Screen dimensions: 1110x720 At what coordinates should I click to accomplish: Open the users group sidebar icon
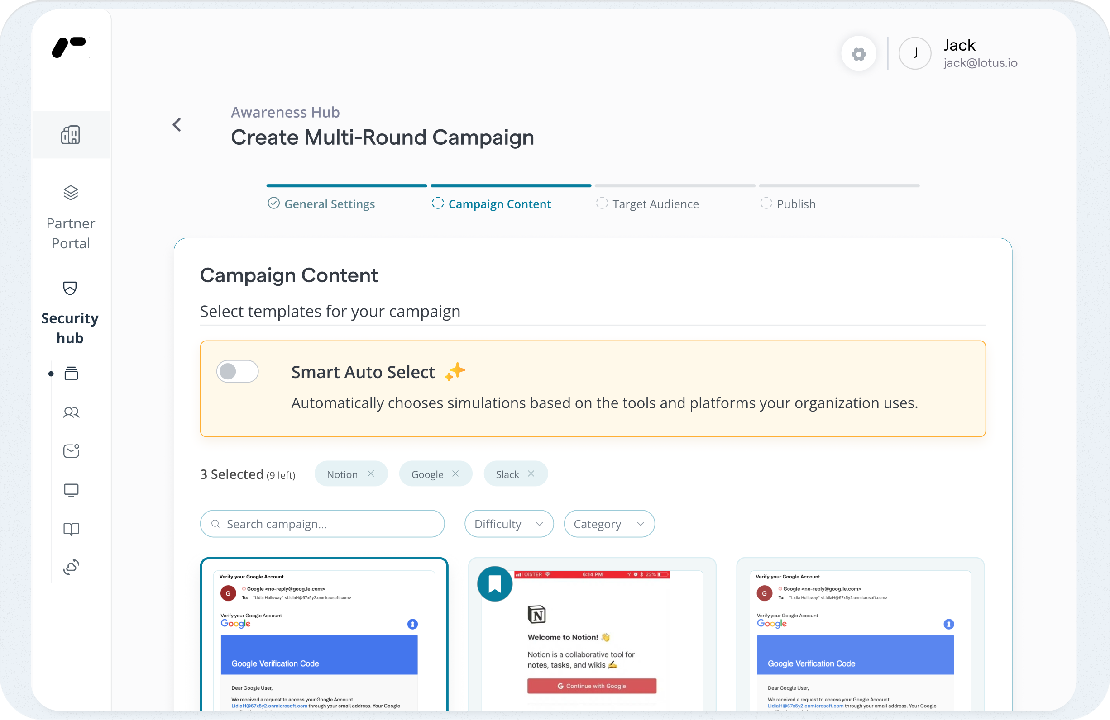[x=71, y=412]
